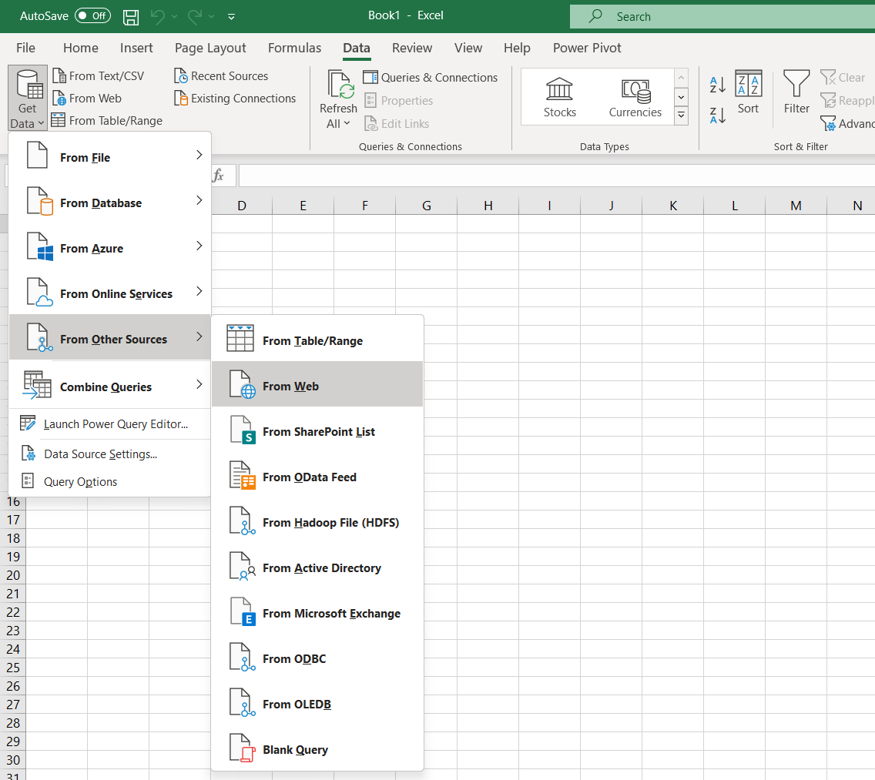Click the Search box in title bar
Image resolution: width=875 pixels, height=780 pixels.
(x=722, y=17)
